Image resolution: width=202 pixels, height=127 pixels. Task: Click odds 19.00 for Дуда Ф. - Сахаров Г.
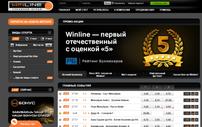pyautogui.click(x=146, y=113)
